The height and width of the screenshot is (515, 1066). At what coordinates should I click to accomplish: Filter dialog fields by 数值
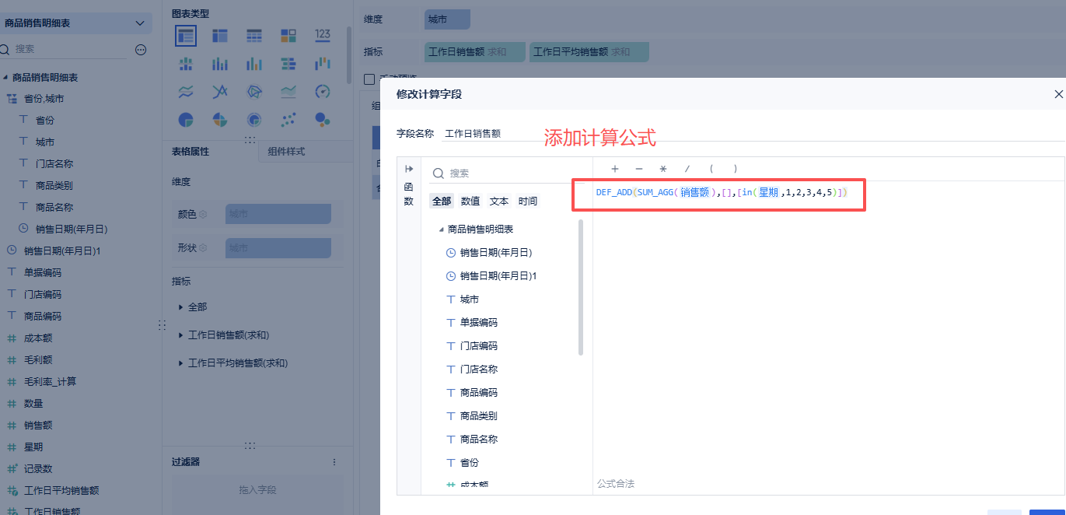coord(470,201)
